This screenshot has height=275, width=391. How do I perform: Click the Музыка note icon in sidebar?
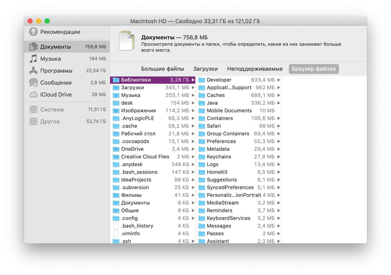(x=33, y=58)
